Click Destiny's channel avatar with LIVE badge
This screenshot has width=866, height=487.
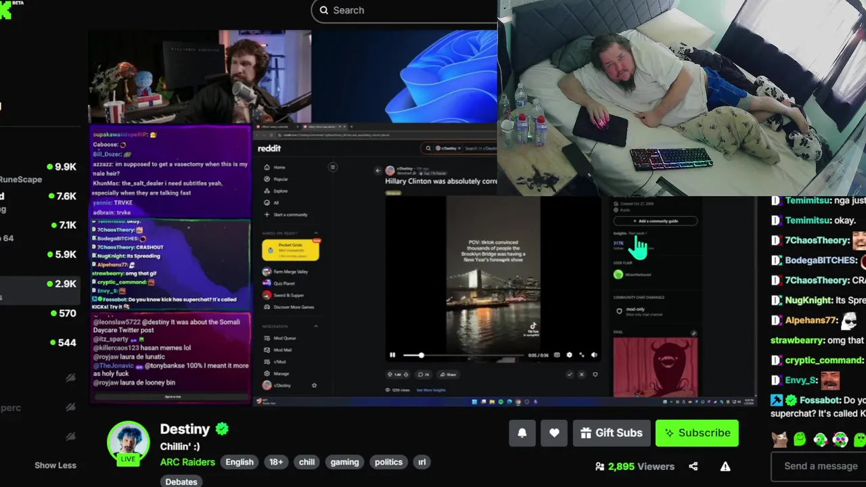point(129,442)
